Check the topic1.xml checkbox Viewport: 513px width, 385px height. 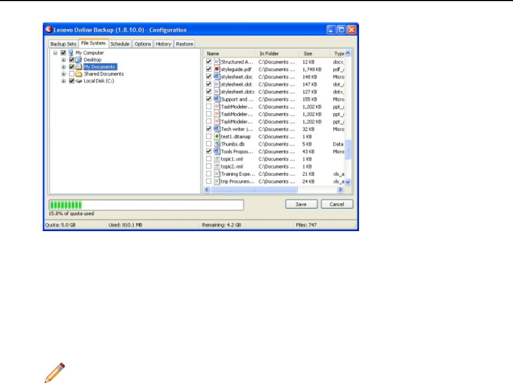click(x=209, y=159)
